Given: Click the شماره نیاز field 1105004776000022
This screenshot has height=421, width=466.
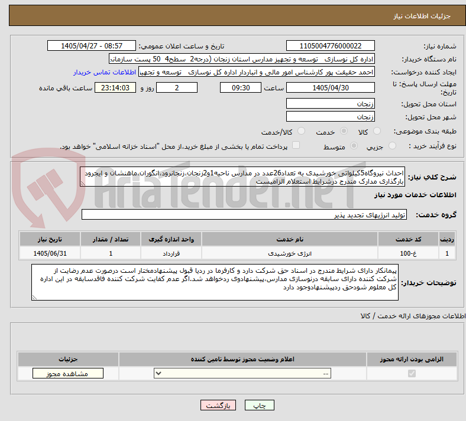Looking at the screenshot, I should click(x=330, y=46).
